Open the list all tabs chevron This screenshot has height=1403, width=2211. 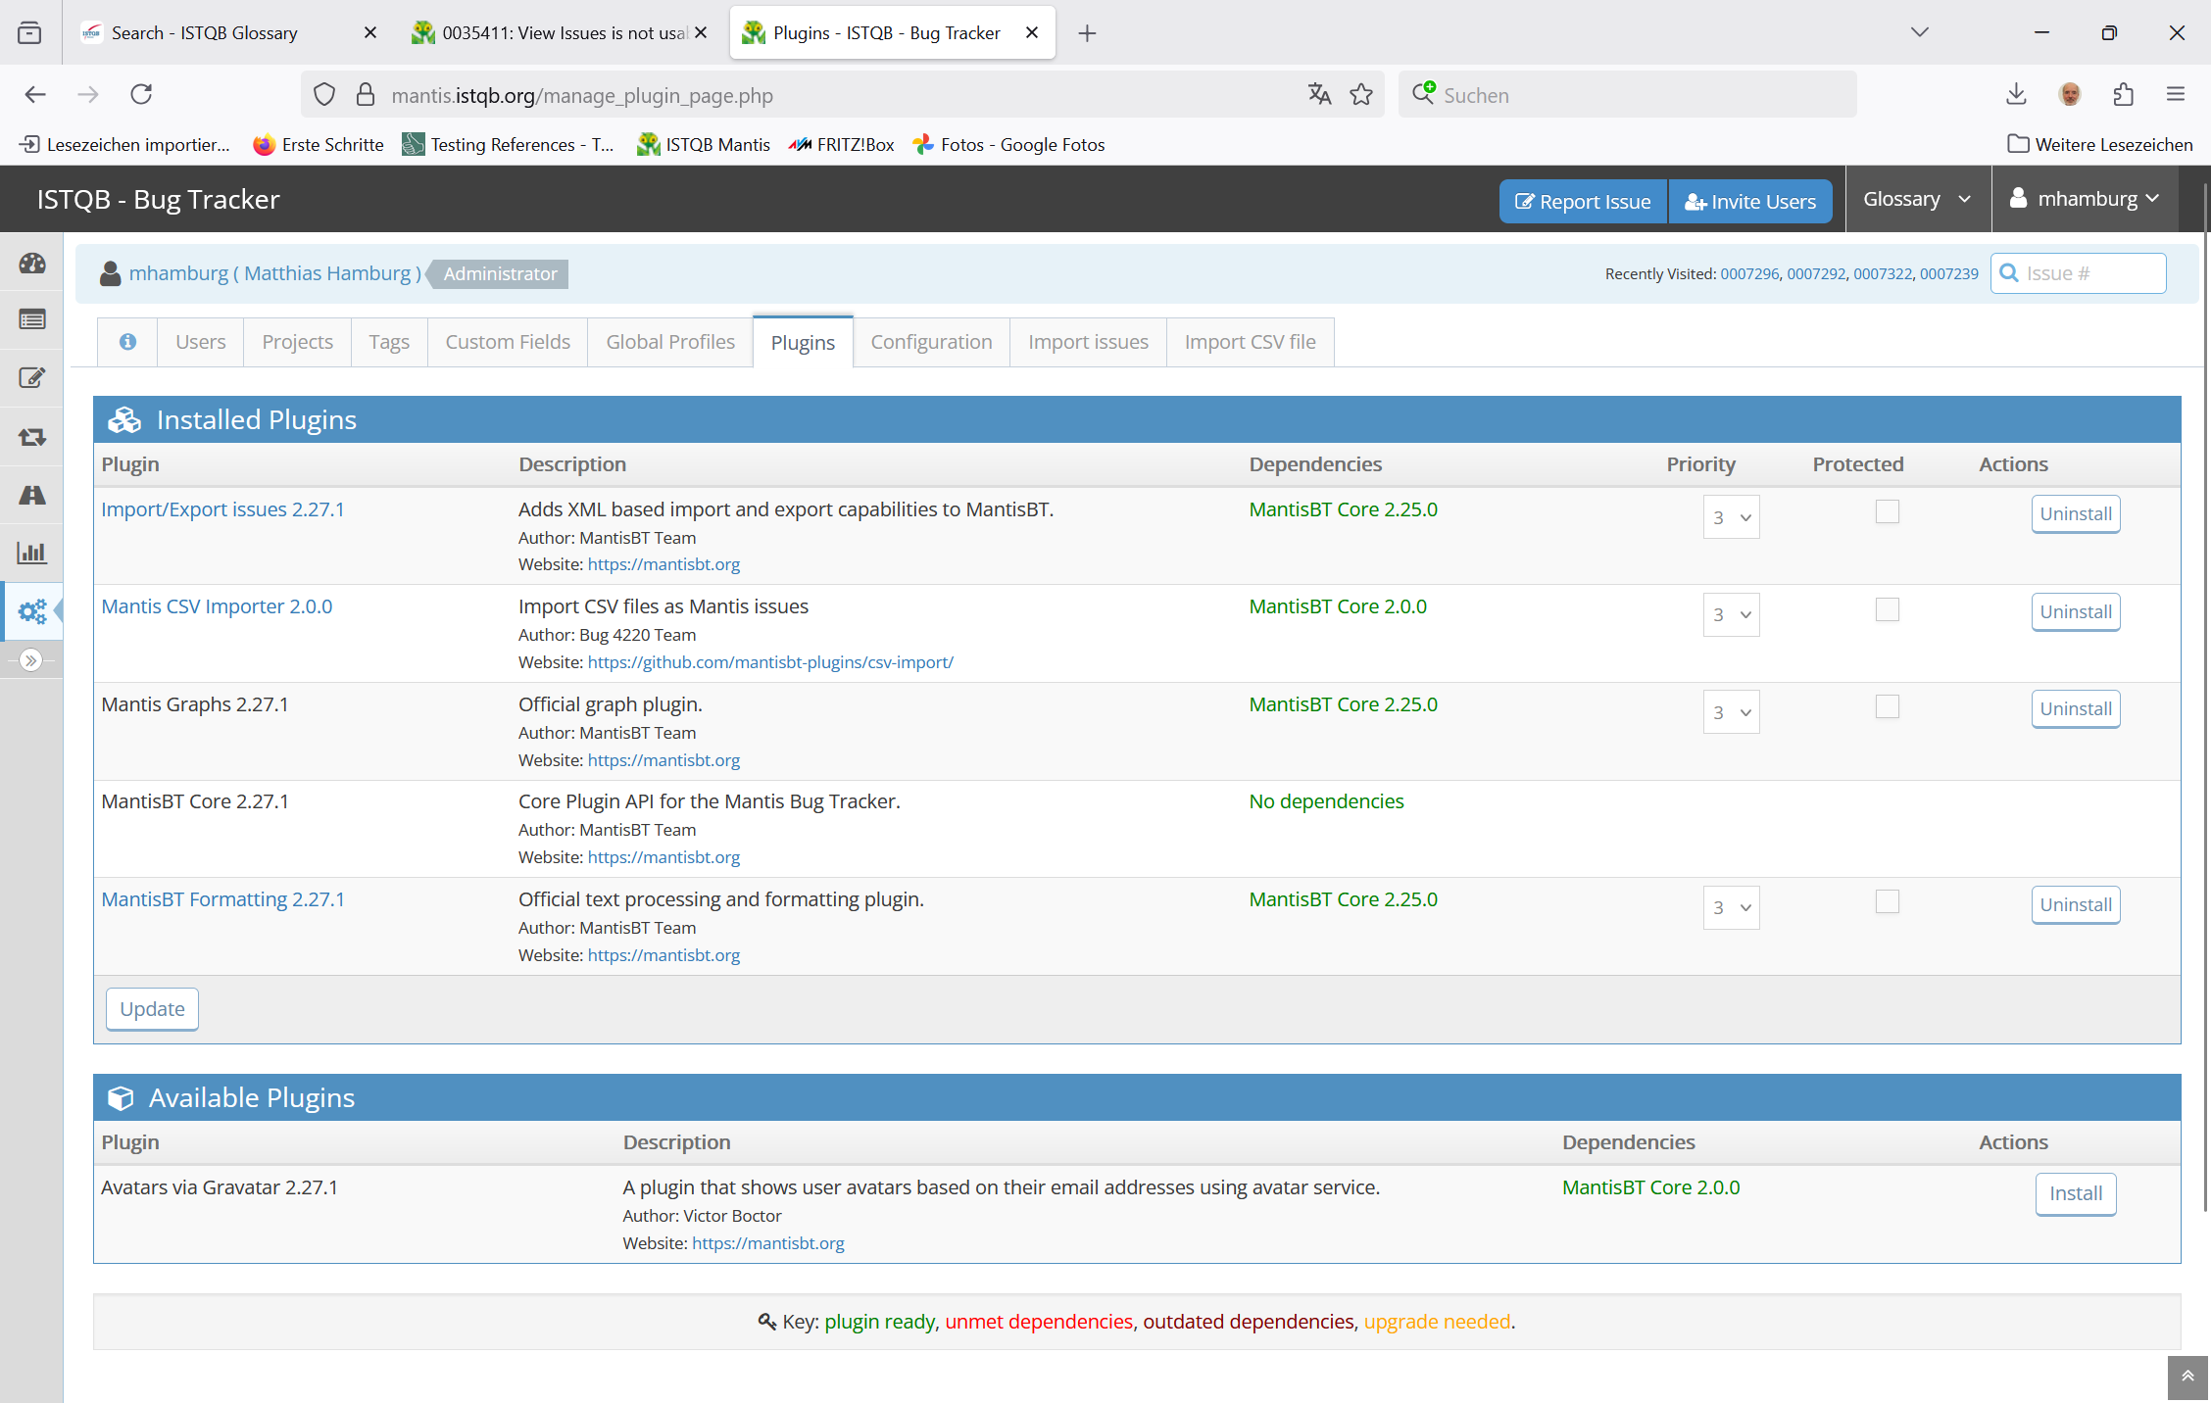pos(1919,32)
